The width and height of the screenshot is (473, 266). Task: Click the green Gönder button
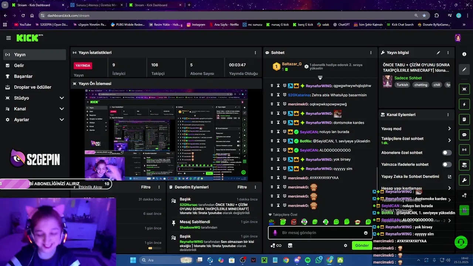coord(362,245)
